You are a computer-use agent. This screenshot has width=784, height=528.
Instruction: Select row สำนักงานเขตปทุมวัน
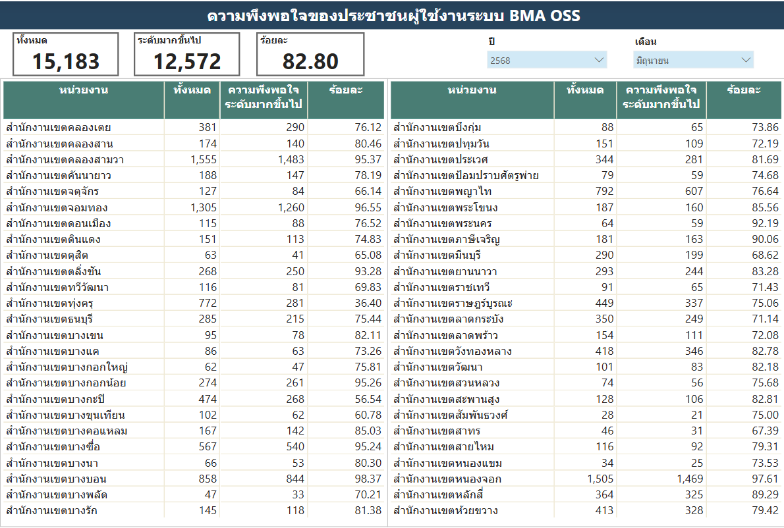pyautogui.click(x=586, y=144)
